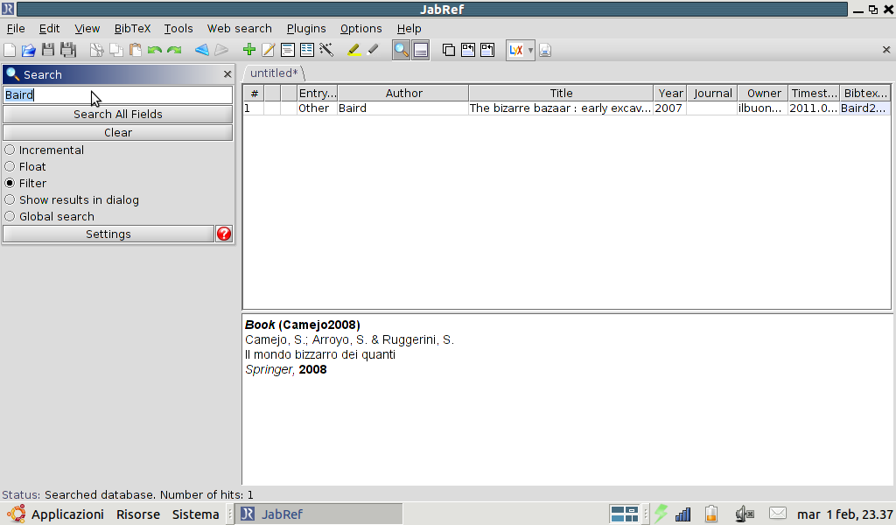Click the second of the two arrowed-page icons
This screenshot has width=896, height=525.
pyautogui.click(x=487, y=50)
